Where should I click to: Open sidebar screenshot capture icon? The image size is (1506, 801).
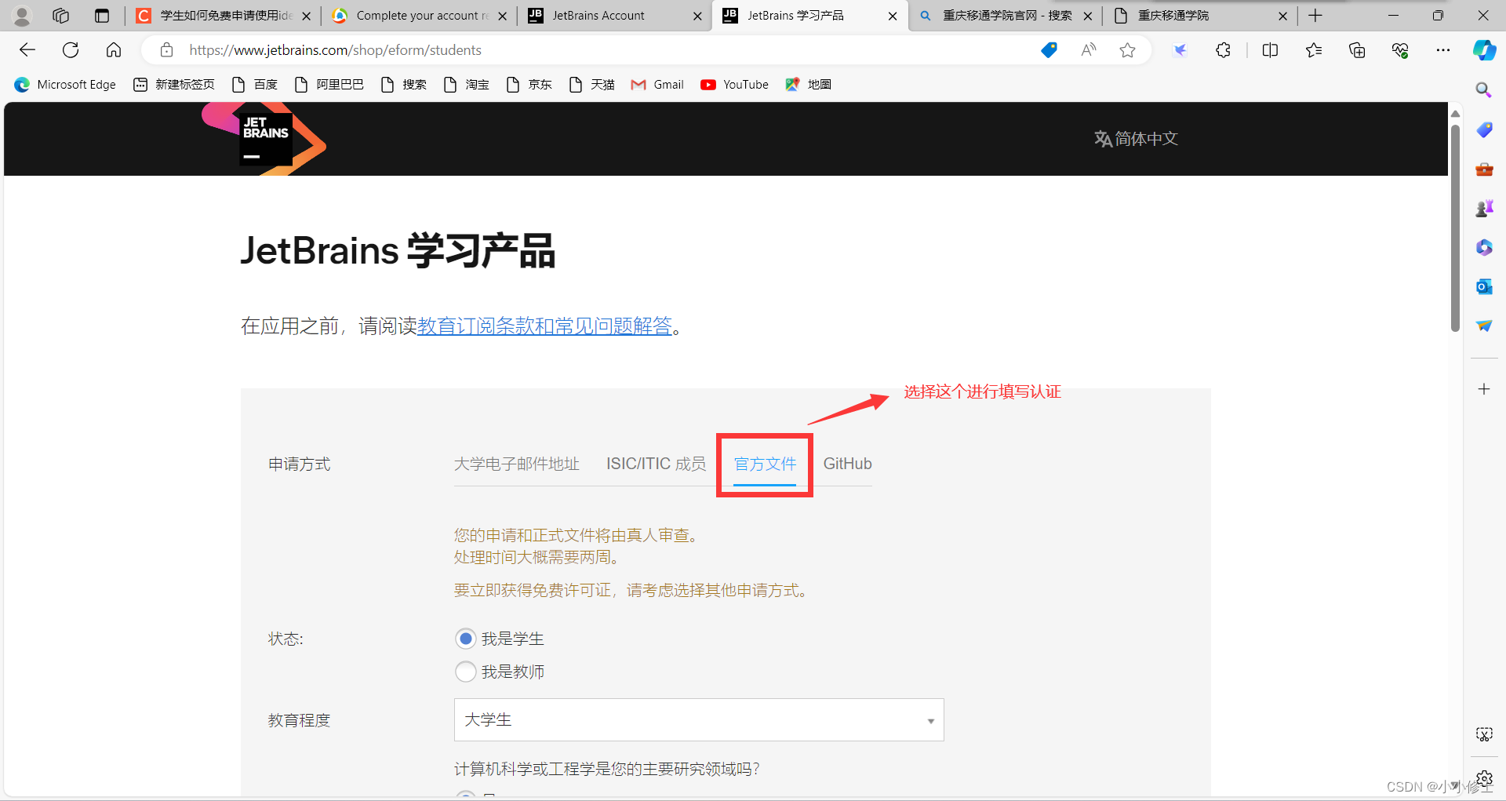[1484, 734]
